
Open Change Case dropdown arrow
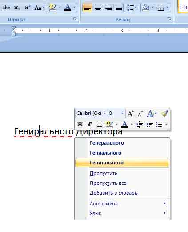[44, 7]
